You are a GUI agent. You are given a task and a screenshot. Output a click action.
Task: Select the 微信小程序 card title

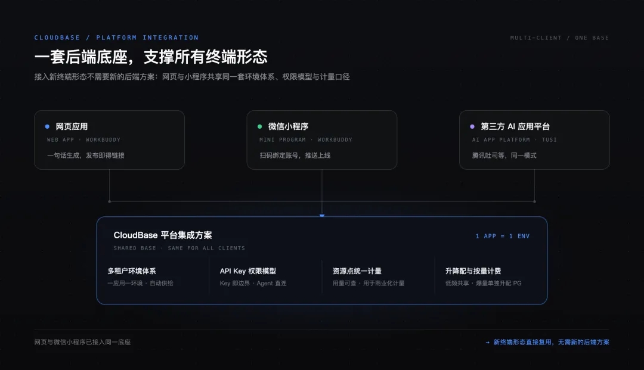[x=289, y=126]
